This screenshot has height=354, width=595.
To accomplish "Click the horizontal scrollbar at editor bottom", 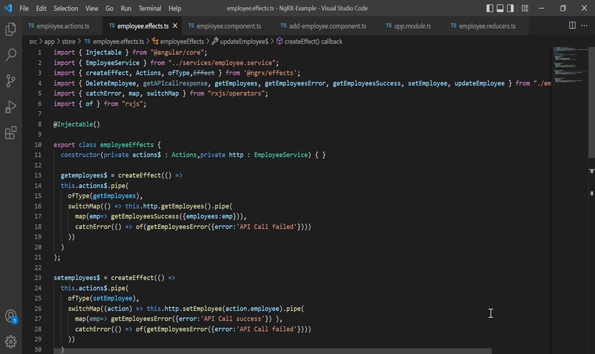I will pyautogui.click(x=273, y=351).
